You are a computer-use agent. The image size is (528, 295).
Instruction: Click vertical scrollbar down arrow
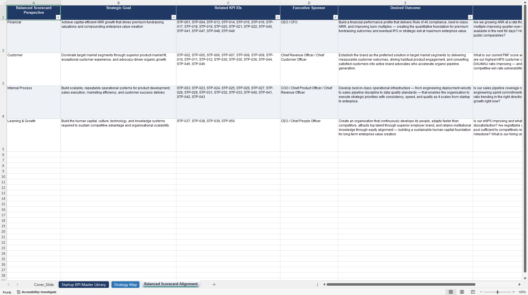coord(525,278)
